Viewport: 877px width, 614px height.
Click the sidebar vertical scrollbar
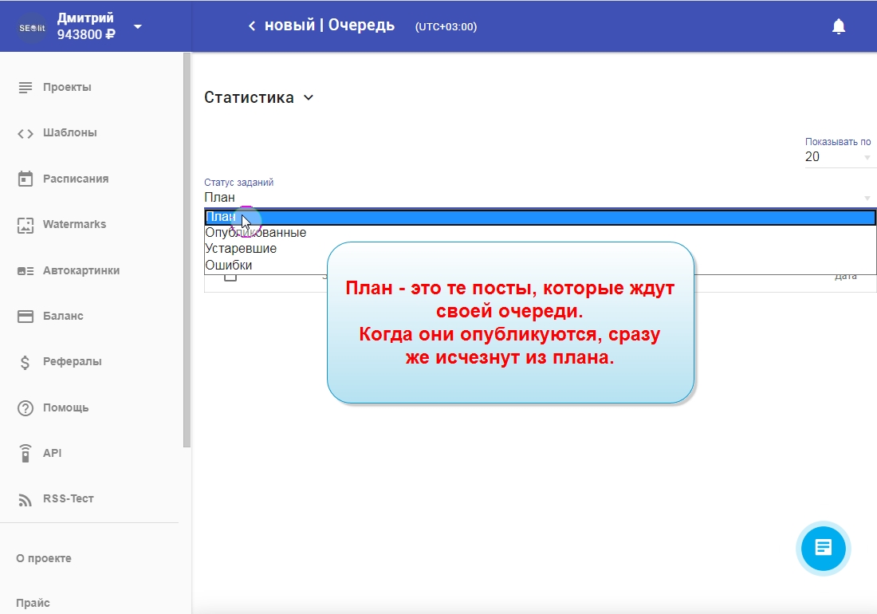187,239
